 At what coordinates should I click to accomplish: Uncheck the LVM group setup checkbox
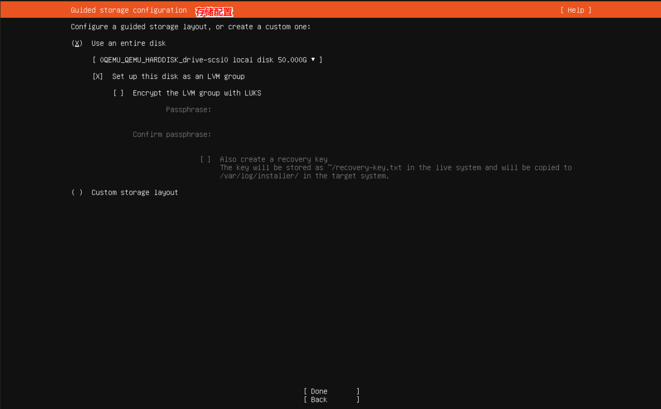(x=98, y=76)
